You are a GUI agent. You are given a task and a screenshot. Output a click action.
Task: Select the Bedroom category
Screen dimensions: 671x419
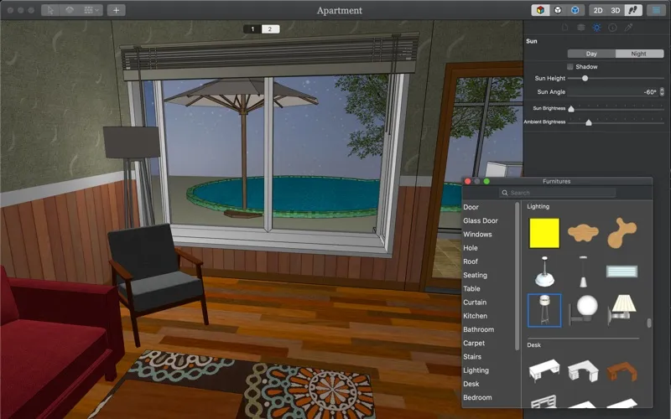click(x=477, y=397)
